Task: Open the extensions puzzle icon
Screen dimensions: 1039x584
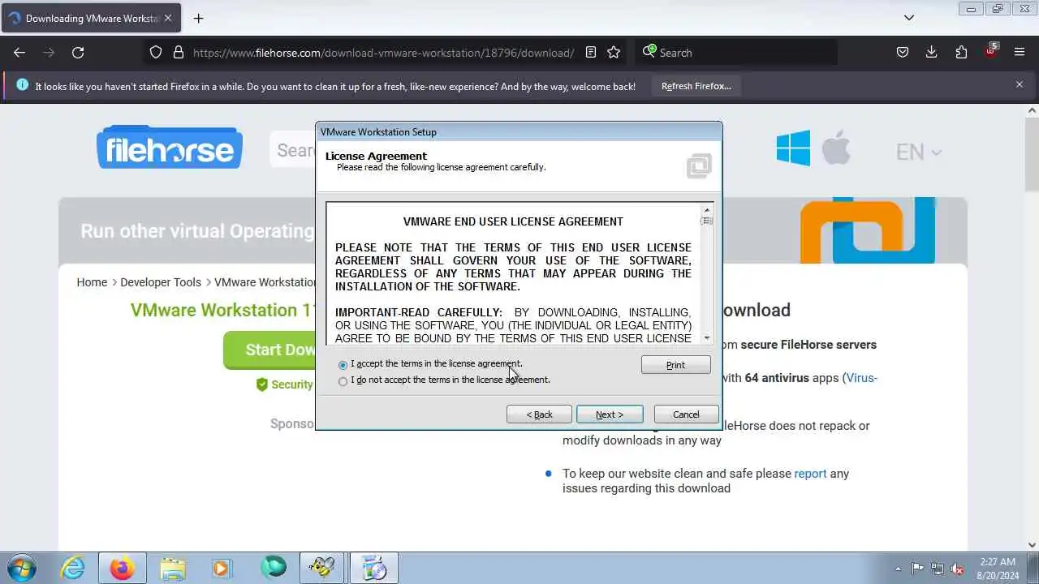Action: point(961,52)
